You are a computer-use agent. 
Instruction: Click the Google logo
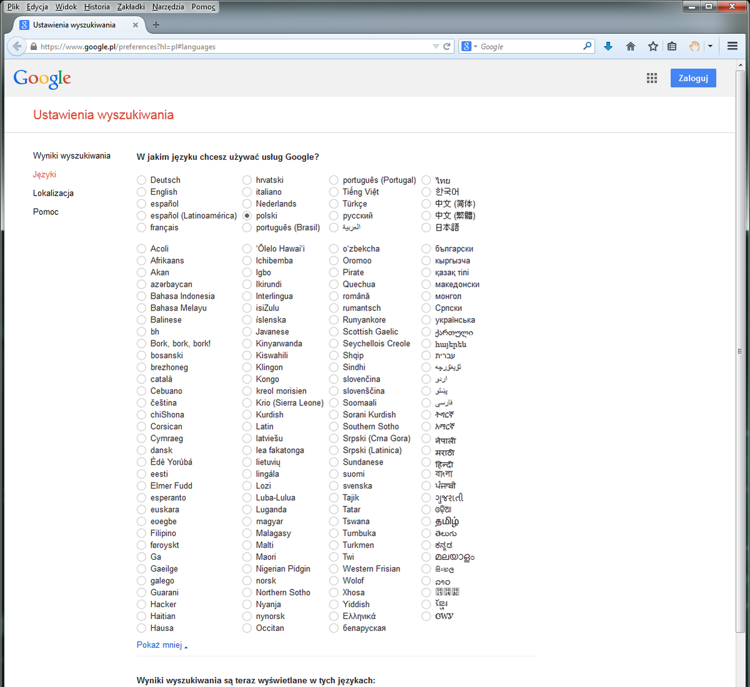[42, 79]
